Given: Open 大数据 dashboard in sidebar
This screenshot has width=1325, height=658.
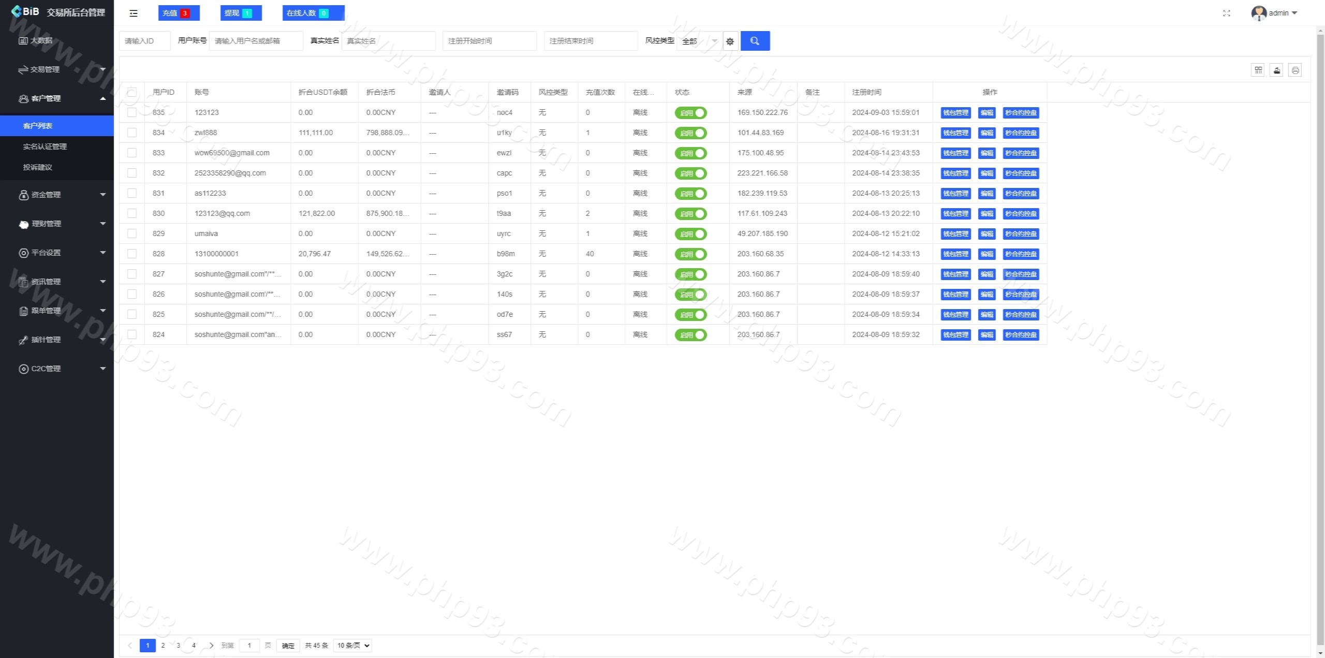Looking at the screenshot, I should (40, 40).
